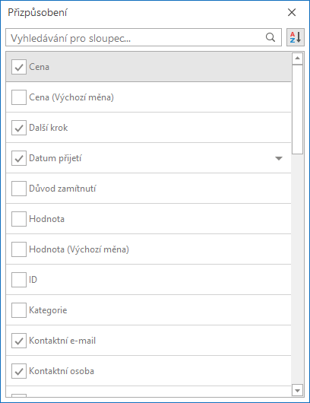
Task: Open the Datum přijetí dropdown arrow
Action: 279,158
